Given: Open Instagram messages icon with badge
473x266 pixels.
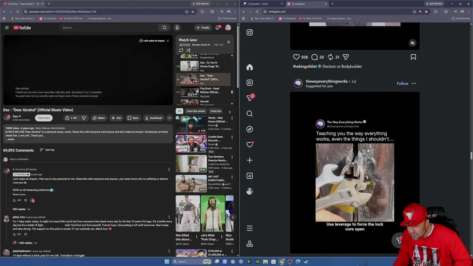Looking at the screenshot, I should pos(250,98).
